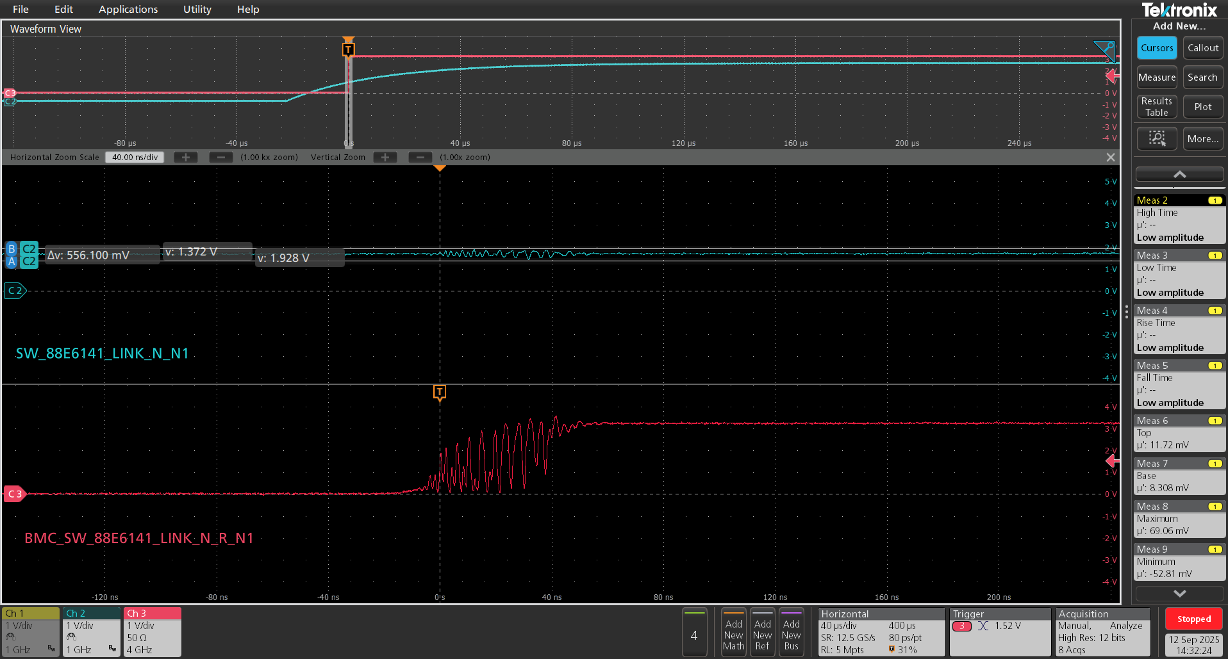
Task: Add a Callout annotation
Action: [1203, 48]
